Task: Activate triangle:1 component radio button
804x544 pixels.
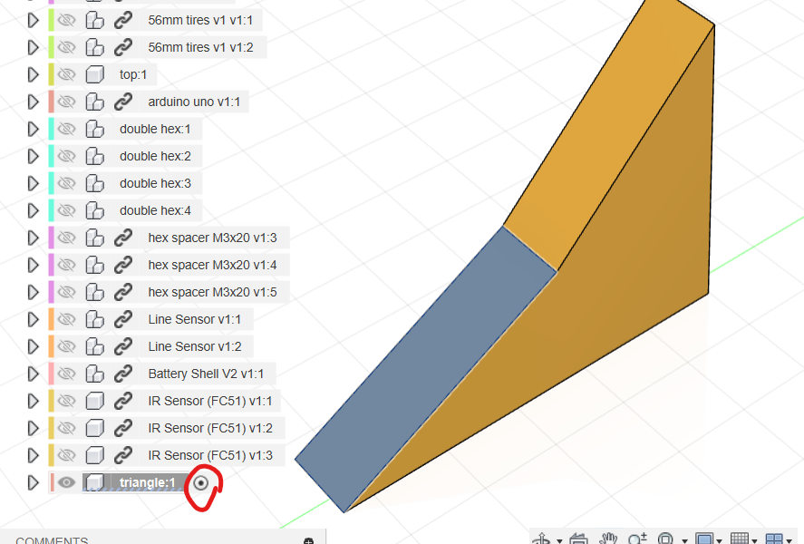Action: (x=202, y=483)
